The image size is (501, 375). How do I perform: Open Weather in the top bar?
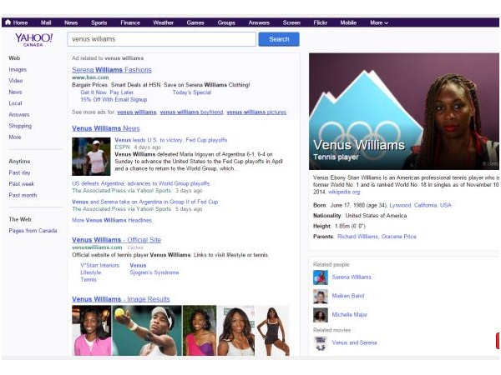(x=163, y=22)
